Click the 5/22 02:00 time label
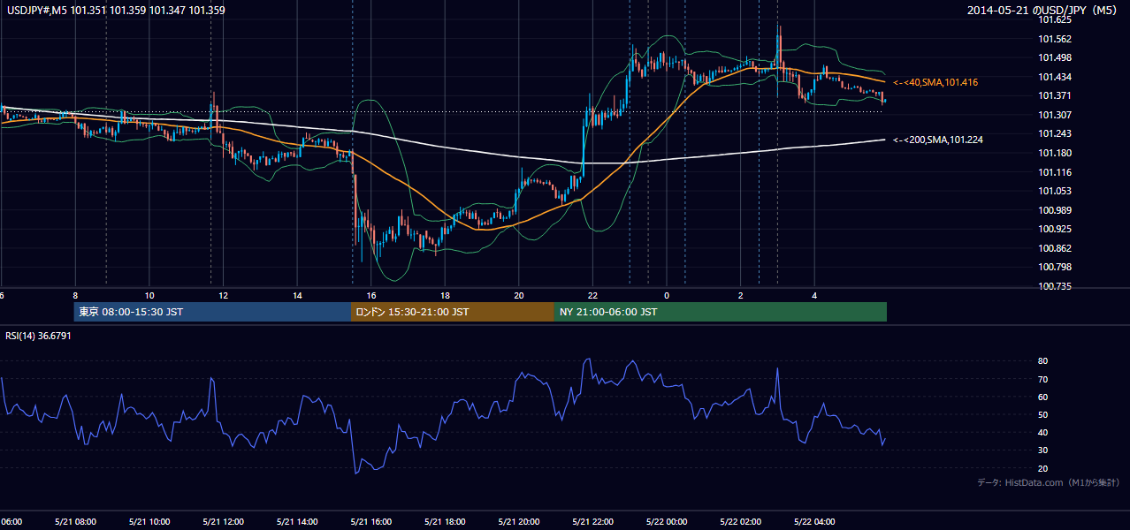 pyautogui.click(x=741, y=522)
